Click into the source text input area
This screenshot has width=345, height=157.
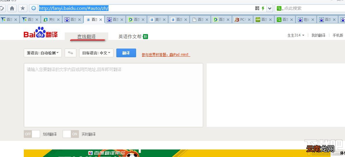[x=113, y=95]
